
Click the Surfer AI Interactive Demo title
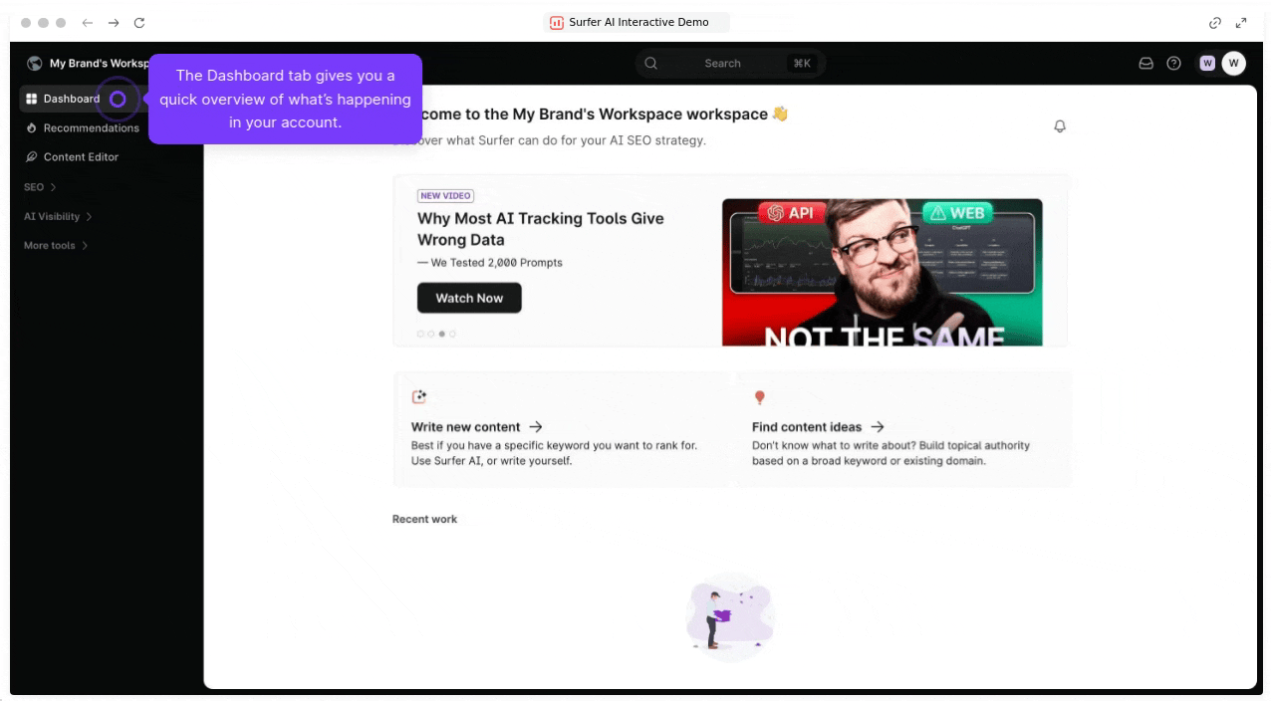[638, 22]
